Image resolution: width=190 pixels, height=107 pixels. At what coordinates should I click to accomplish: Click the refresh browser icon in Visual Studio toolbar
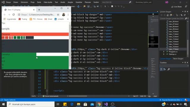pyautogui.click(x=78, y=7)
